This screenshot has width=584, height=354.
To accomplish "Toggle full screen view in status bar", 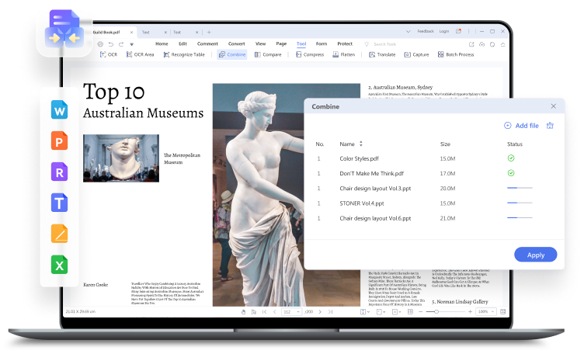I will (502, 311).
